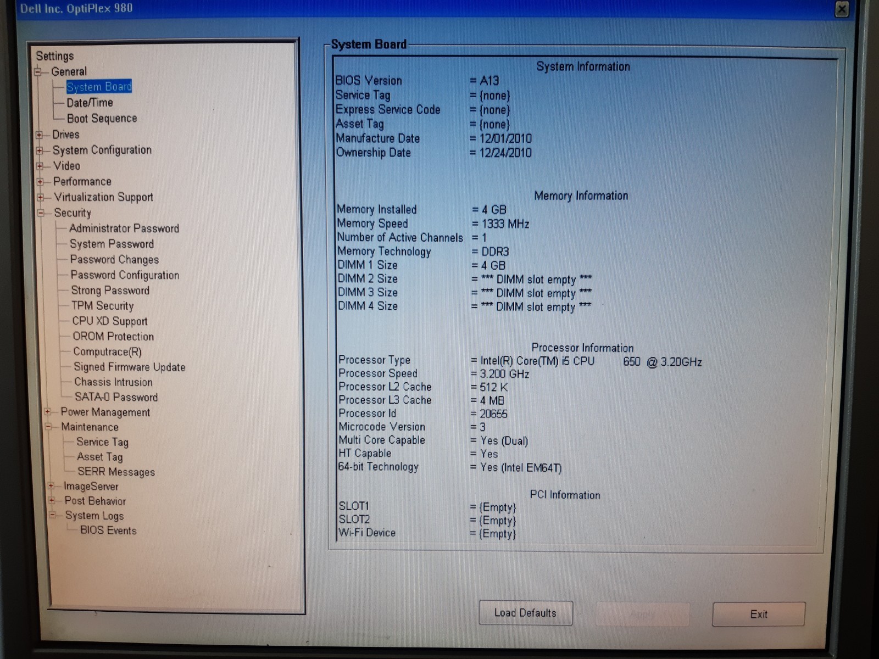Image resolution: width=879 pixels, height=659 pixels.
Task: Expand the System Configuration node
Action: coord(40,150)
